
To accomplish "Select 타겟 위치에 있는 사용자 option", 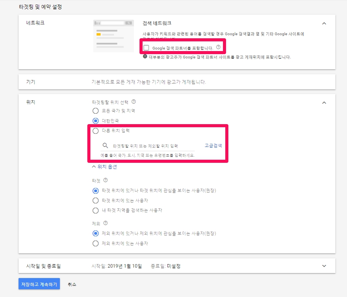I will [95, 201].
